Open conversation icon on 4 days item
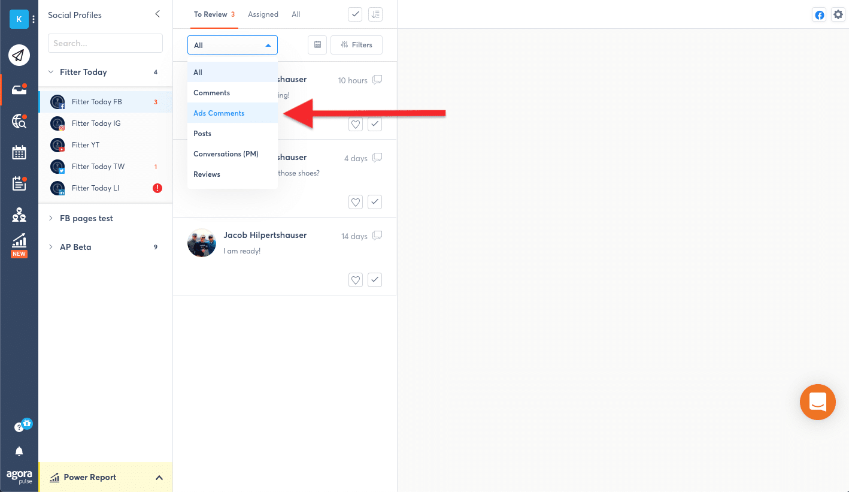The width and height of the screenshot is (849, 492). (377, 158)
